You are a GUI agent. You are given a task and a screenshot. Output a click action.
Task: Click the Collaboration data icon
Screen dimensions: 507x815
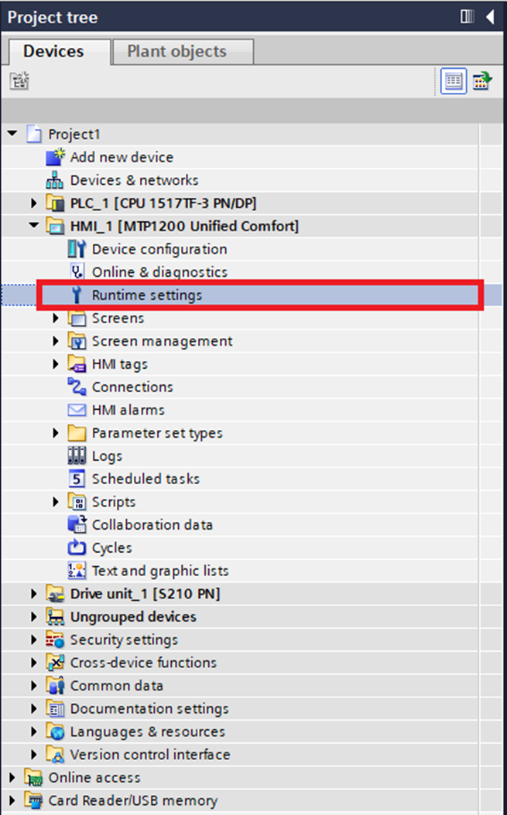(77, 524)
